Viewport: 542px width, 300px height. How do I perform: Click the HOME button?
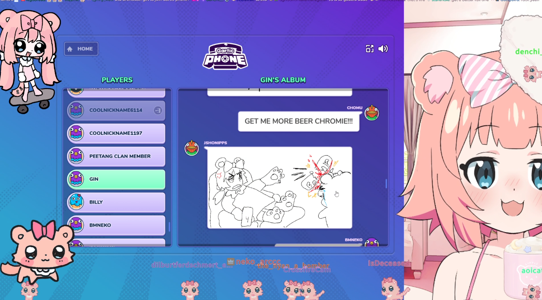click(81, 49)
